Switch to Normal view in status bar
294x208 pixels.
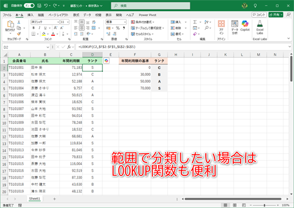[225, 205]
